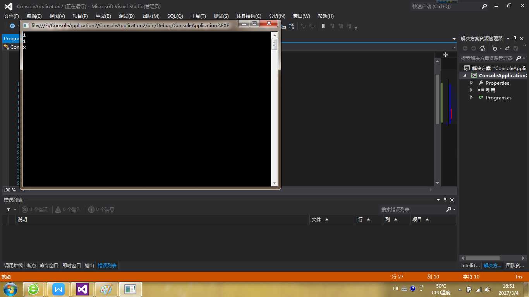Open the error list filter dropdown arrow

click(x=15, y=210)
